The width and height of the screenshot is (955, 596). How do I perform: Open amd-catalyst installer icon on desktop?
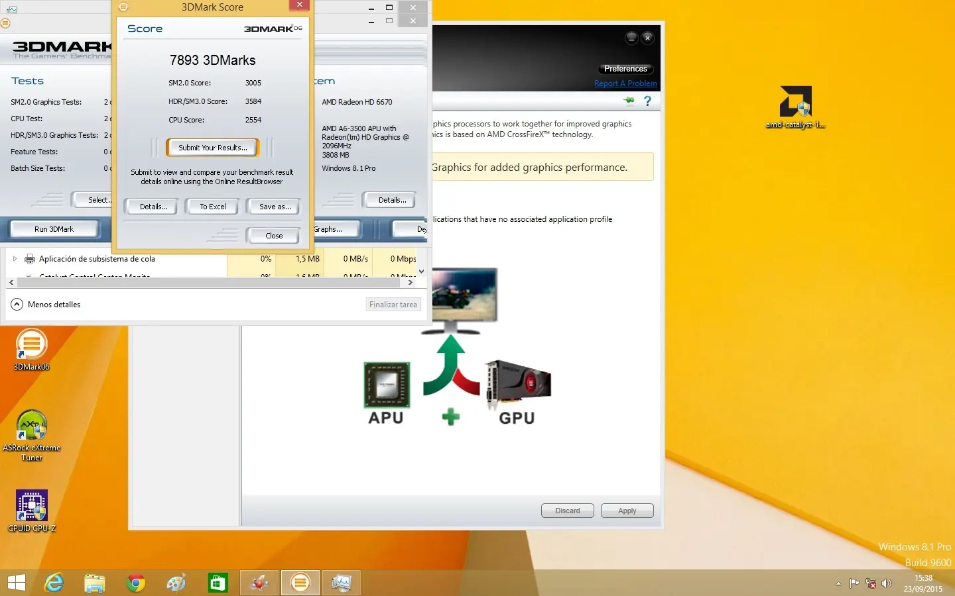(795, 107)
